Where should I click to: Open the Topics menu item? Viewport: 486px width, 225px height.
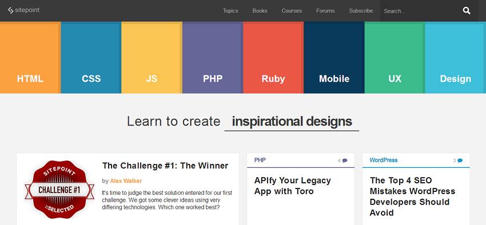point(230,11)
